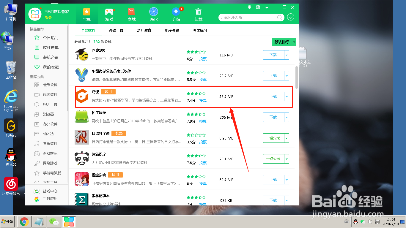This screenshot has width=406, height=228.
Task: Switch to the 外语工具 tab
Action: (116, 30)
